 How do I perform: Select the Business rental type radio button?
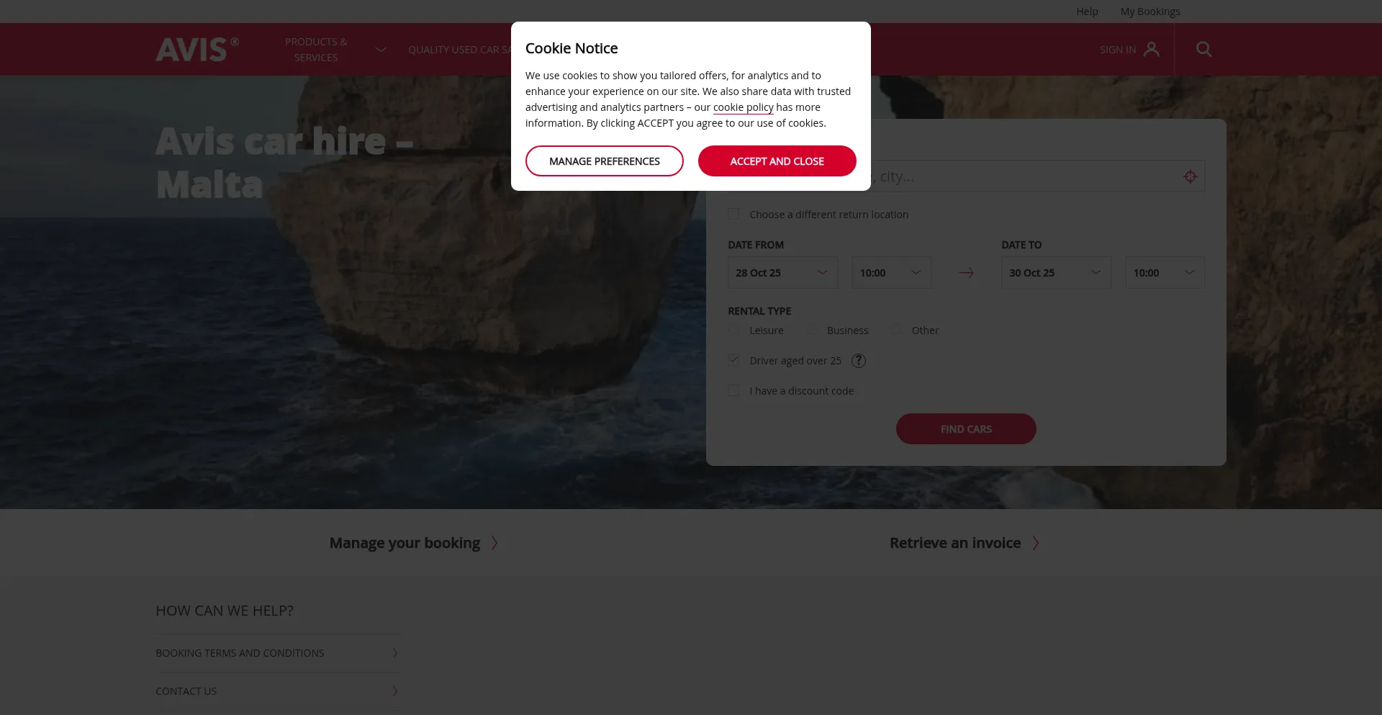coord(811,330)
